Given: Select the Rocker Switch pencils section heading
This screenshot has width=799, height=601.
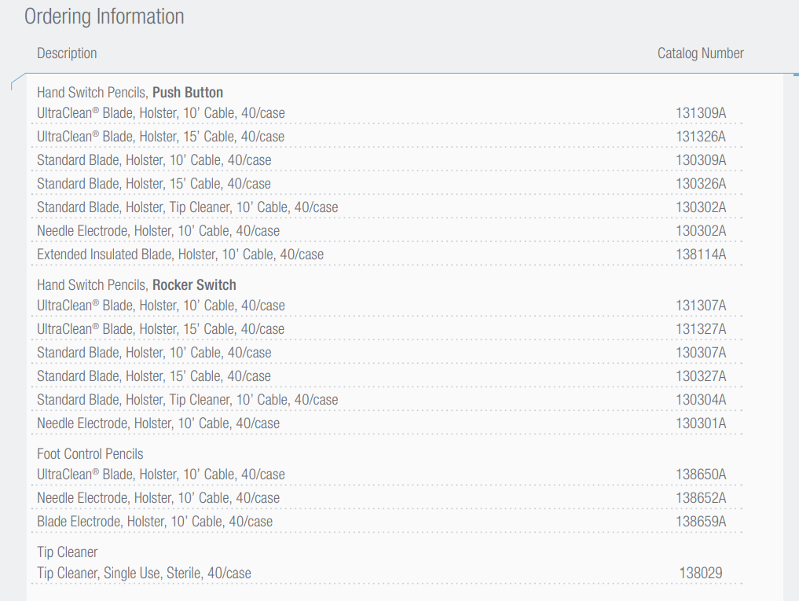Looking at the screenshot, I should click(136, 285).
